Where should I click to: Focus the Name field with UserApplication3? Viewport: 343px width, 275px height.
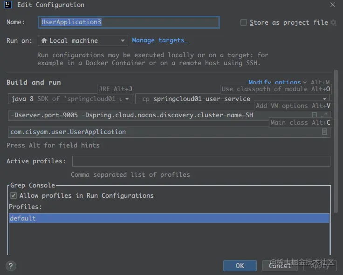pos(129,22)
